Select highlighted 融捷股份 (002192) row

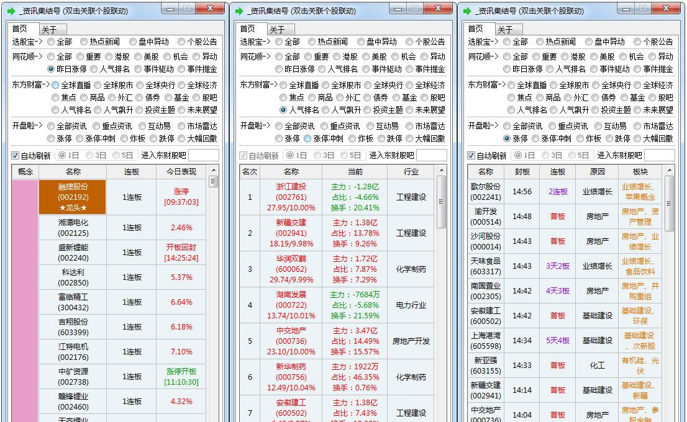pos(73,197)
